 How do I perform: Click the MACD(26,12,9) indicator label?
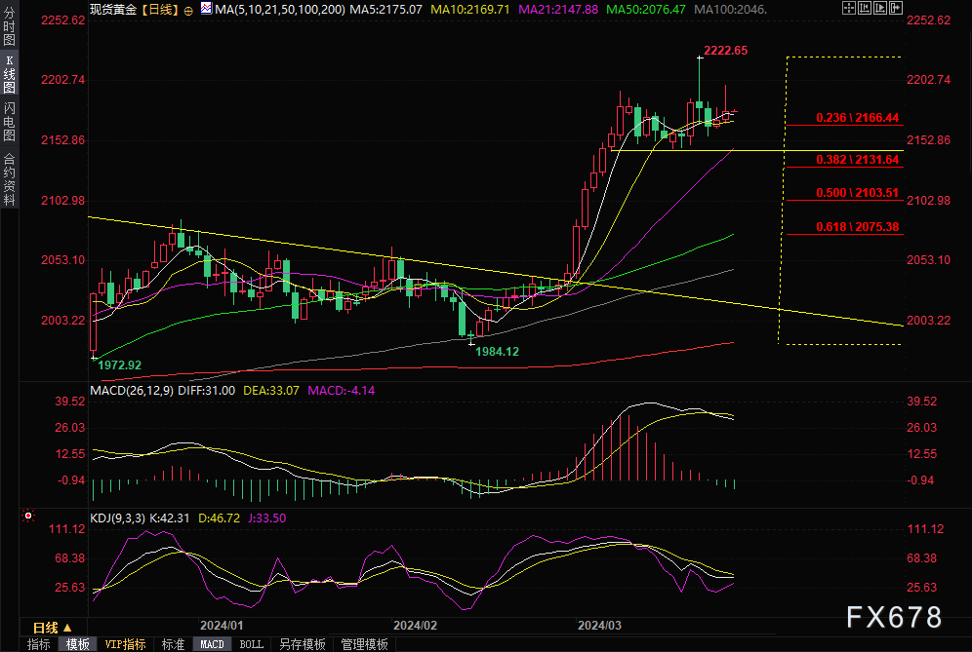tap(129, 391)
